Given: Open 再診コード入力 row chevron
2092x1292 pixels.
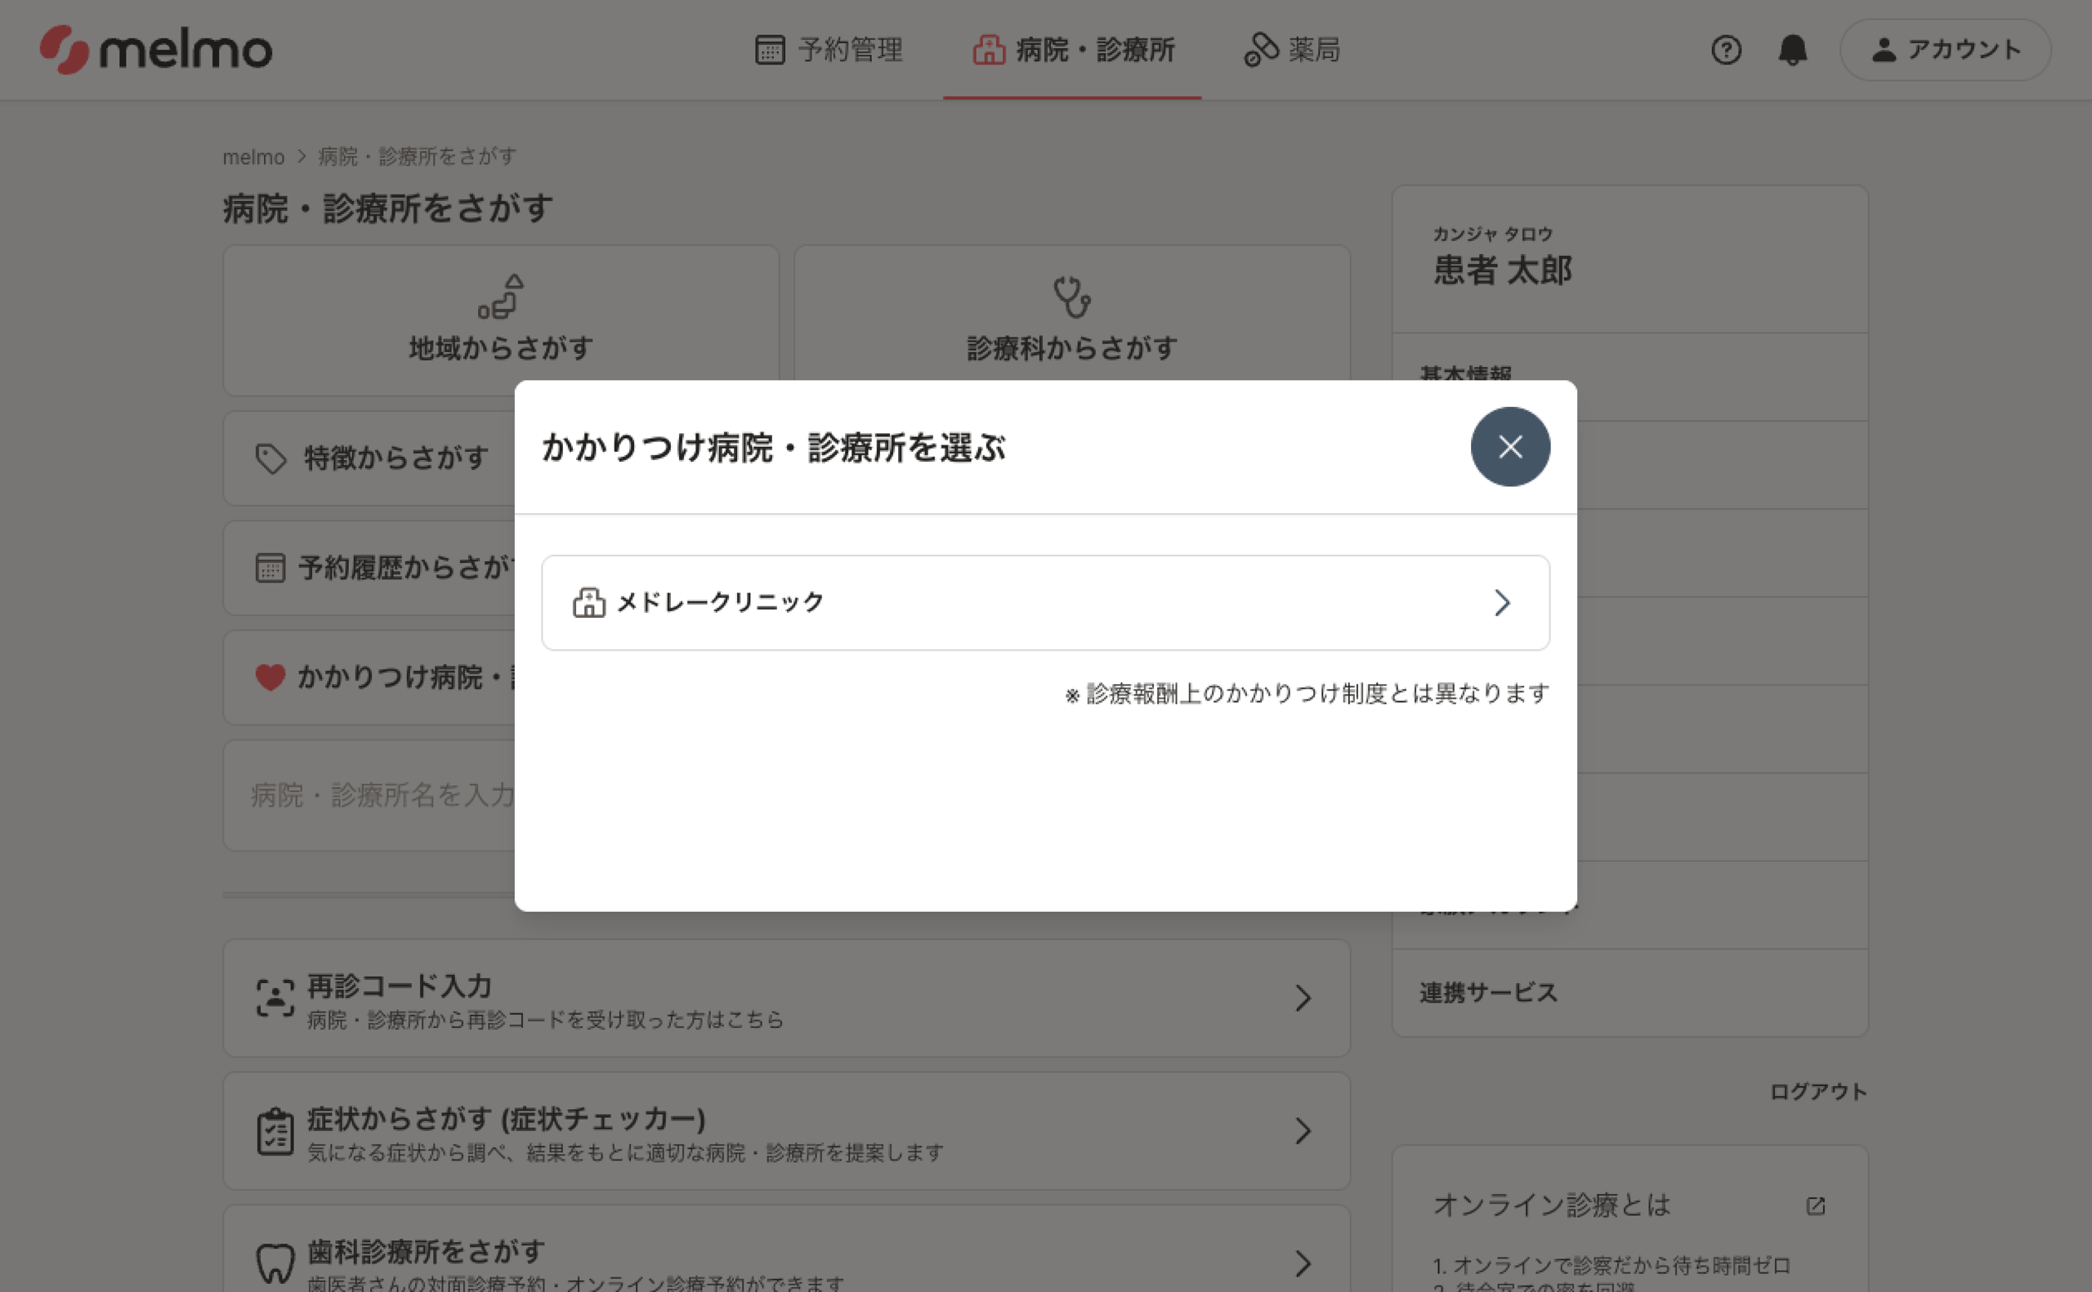Looking at the screenshot, I should tap(1302, 997).
